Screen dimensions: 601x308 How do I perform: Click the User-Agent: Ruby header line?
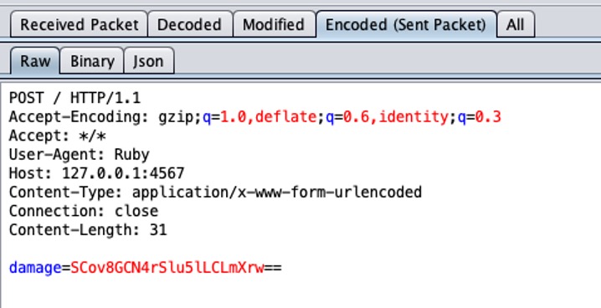point(80,154)
